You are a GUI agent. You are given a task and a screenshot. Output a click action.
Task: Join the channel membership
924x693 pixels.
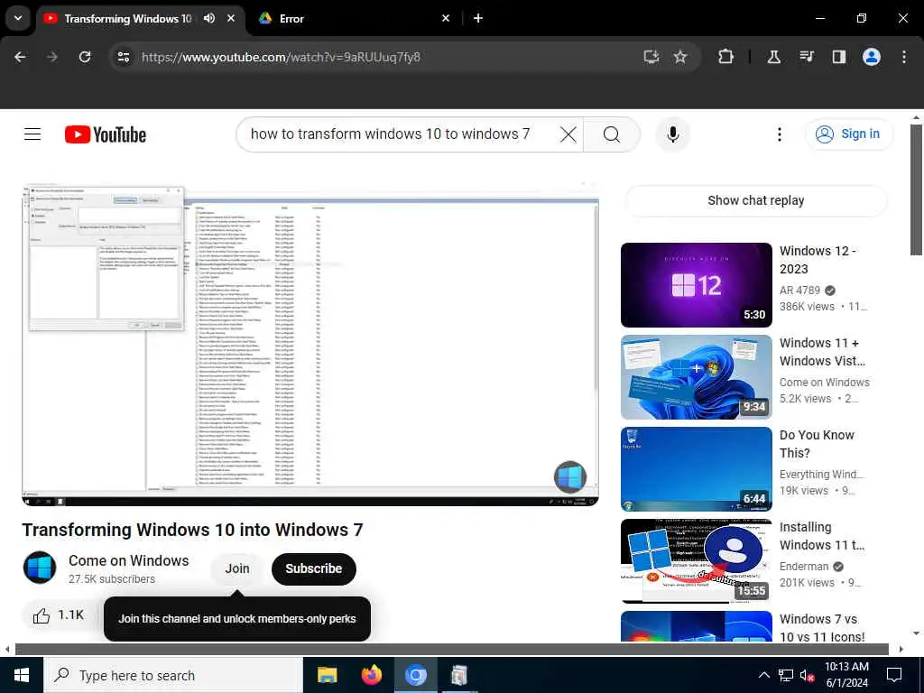[237, 568]
